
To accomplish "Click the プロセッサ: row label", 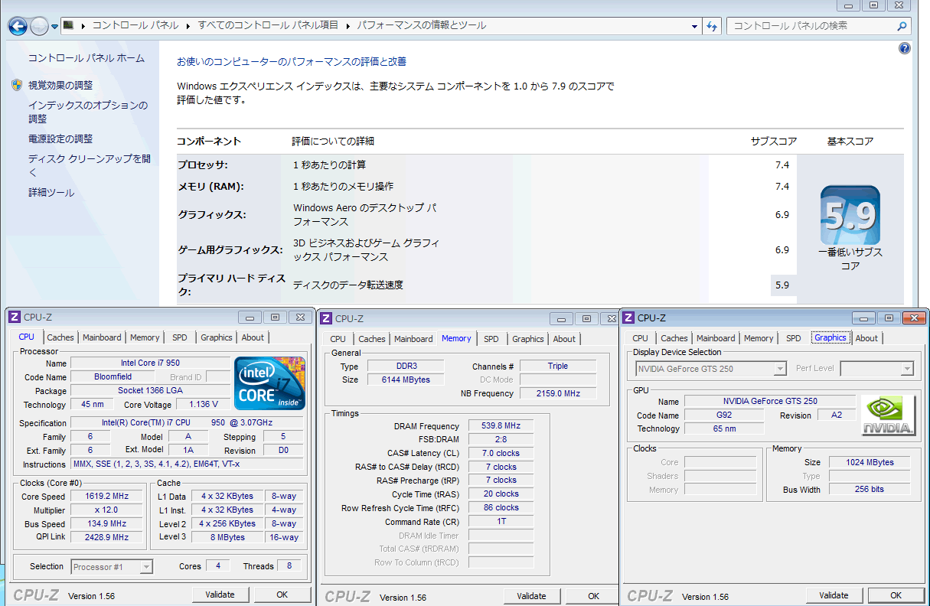I will [203, 165].
